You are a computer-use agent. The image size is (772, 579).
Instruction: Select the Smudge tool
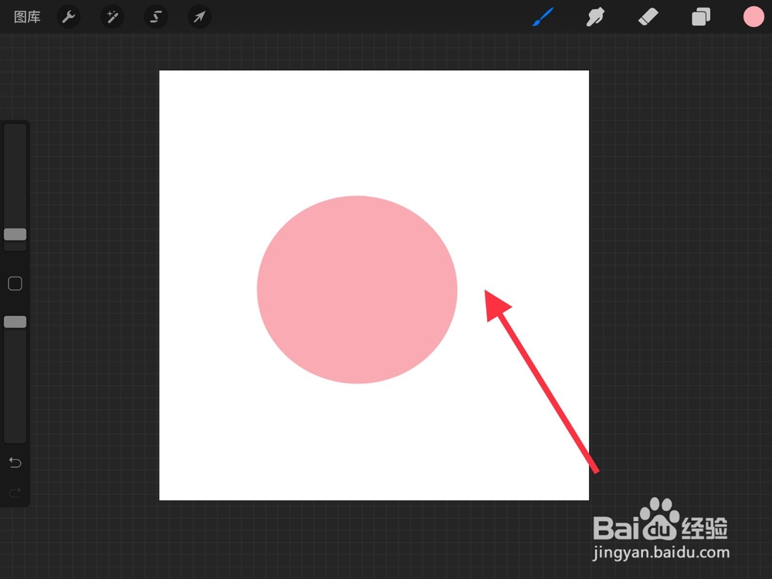pos(595,17)
